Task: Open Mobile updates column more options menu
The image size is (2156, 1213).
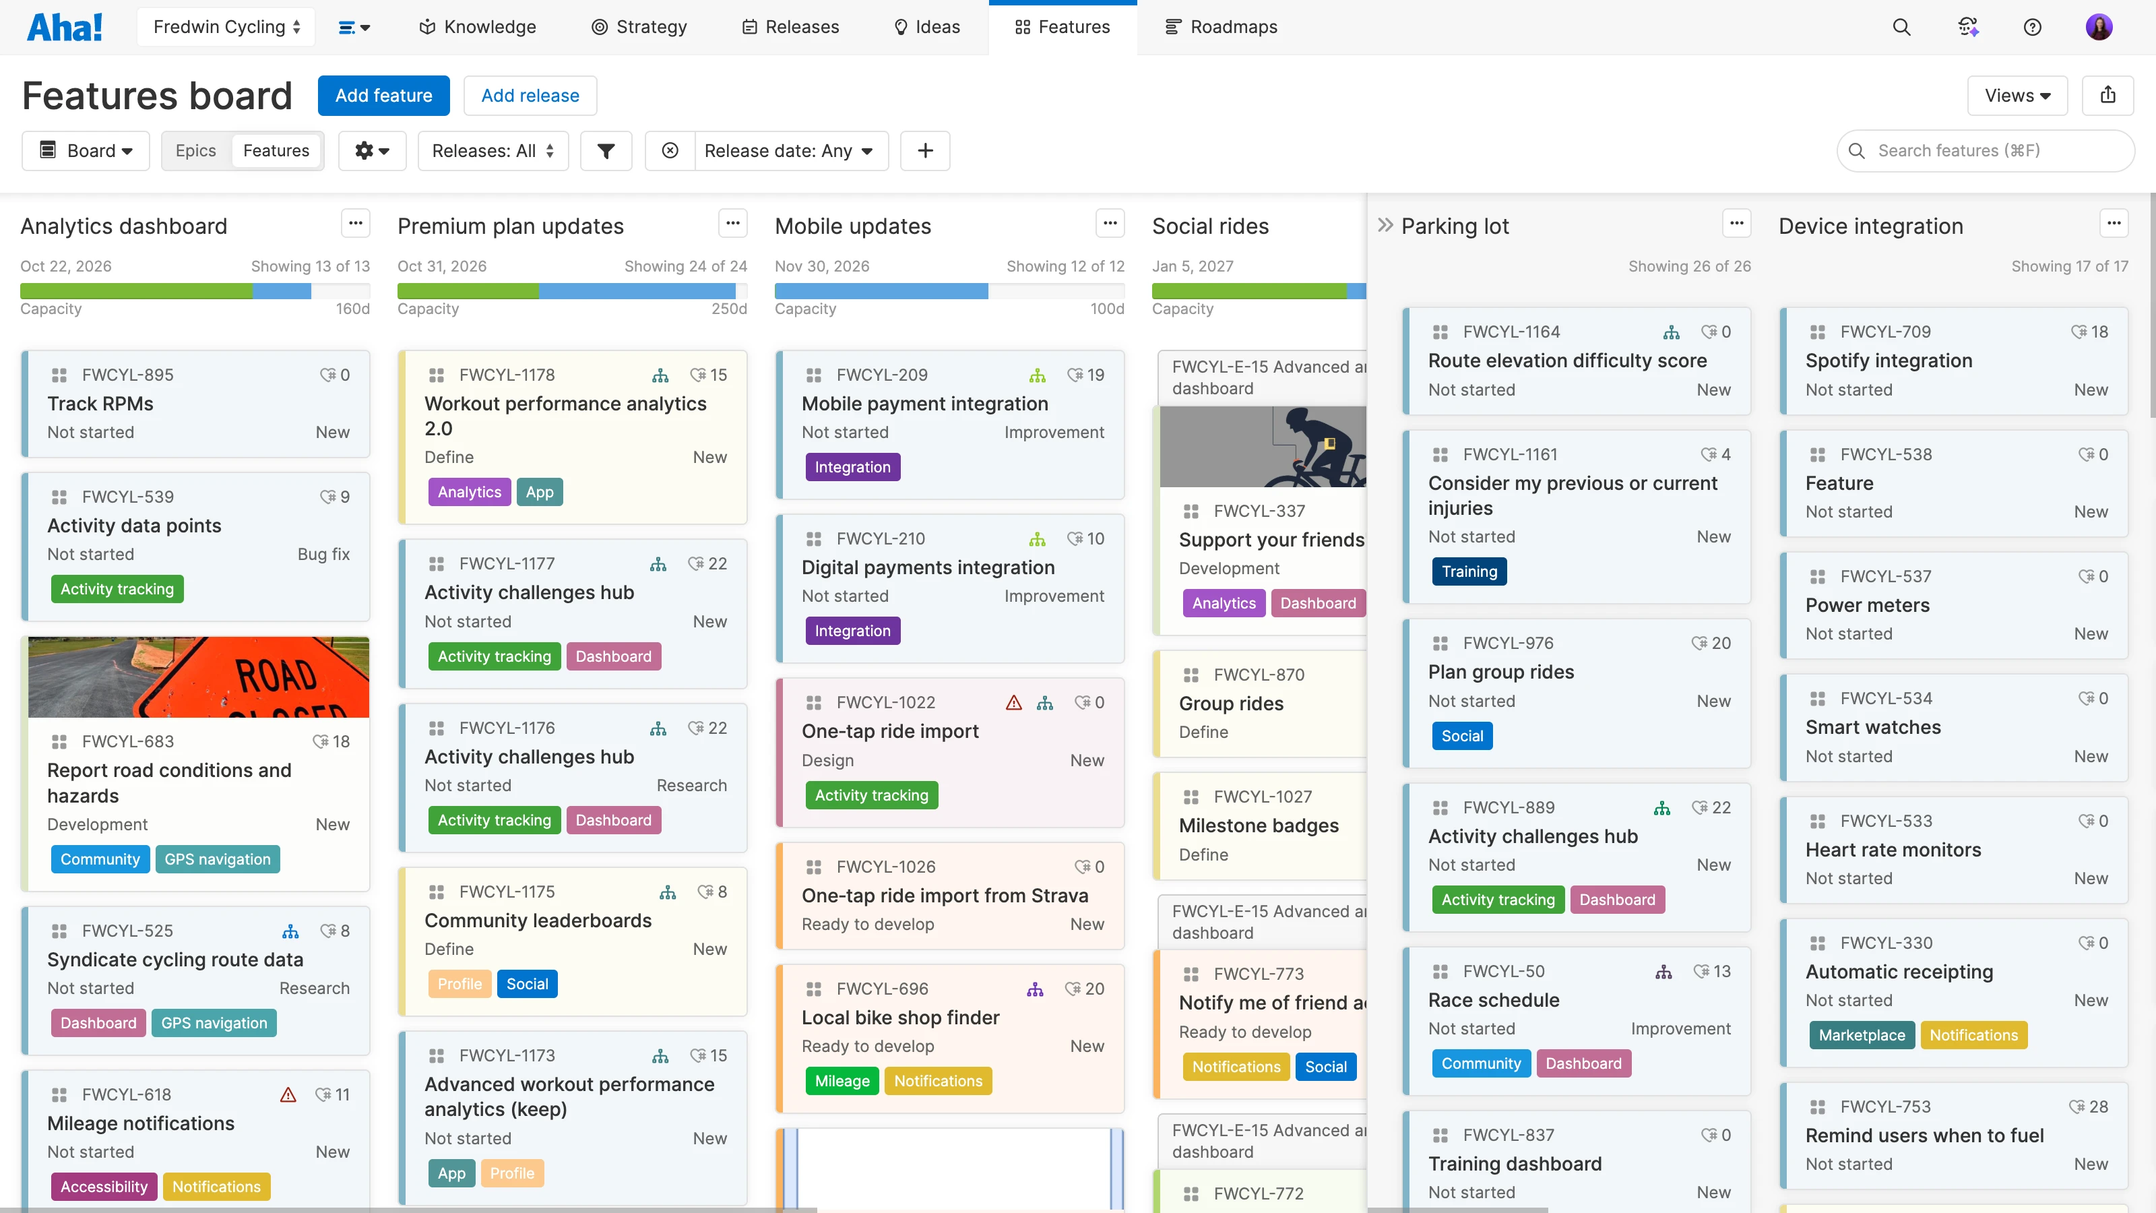Action: pyautogui.click(x=1110, y=224)
